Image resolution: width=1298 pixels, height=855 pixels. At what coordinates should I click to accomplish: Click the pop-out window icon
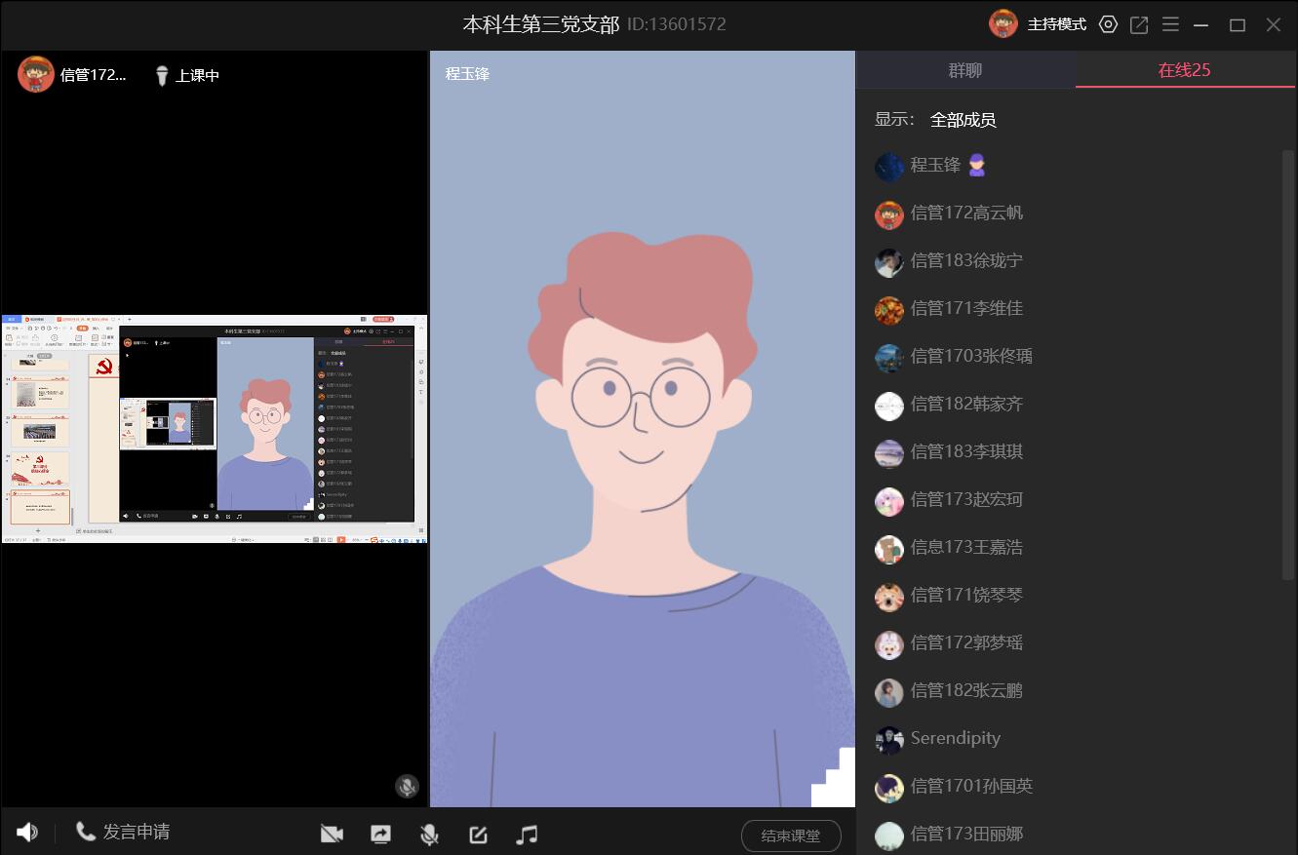1139,24
